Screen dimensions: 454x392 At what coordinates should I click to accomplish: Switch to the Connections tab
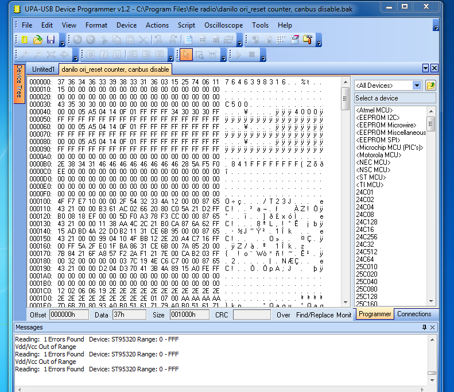click(x=414, y=314)
